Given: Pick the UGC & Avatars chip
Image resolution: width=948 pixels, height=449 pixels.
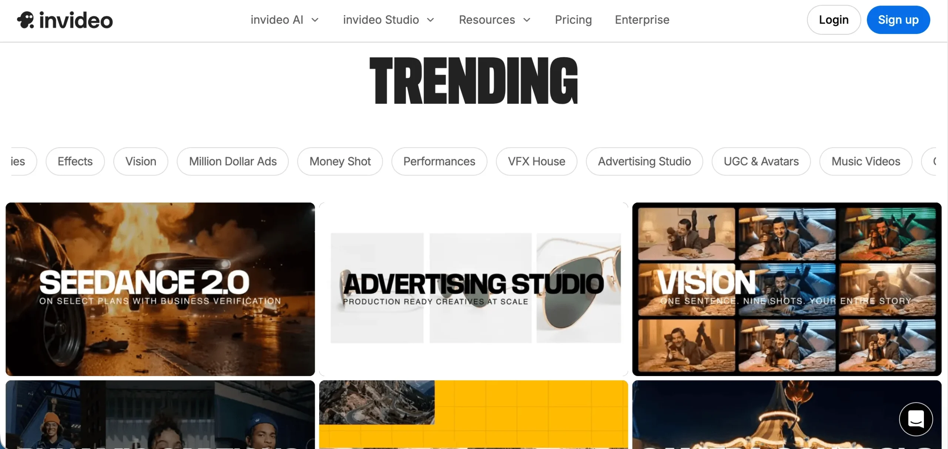Looking at the screenshot, I should pos(761,161).
